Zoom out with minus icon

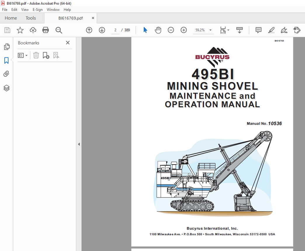click(171, 30)
